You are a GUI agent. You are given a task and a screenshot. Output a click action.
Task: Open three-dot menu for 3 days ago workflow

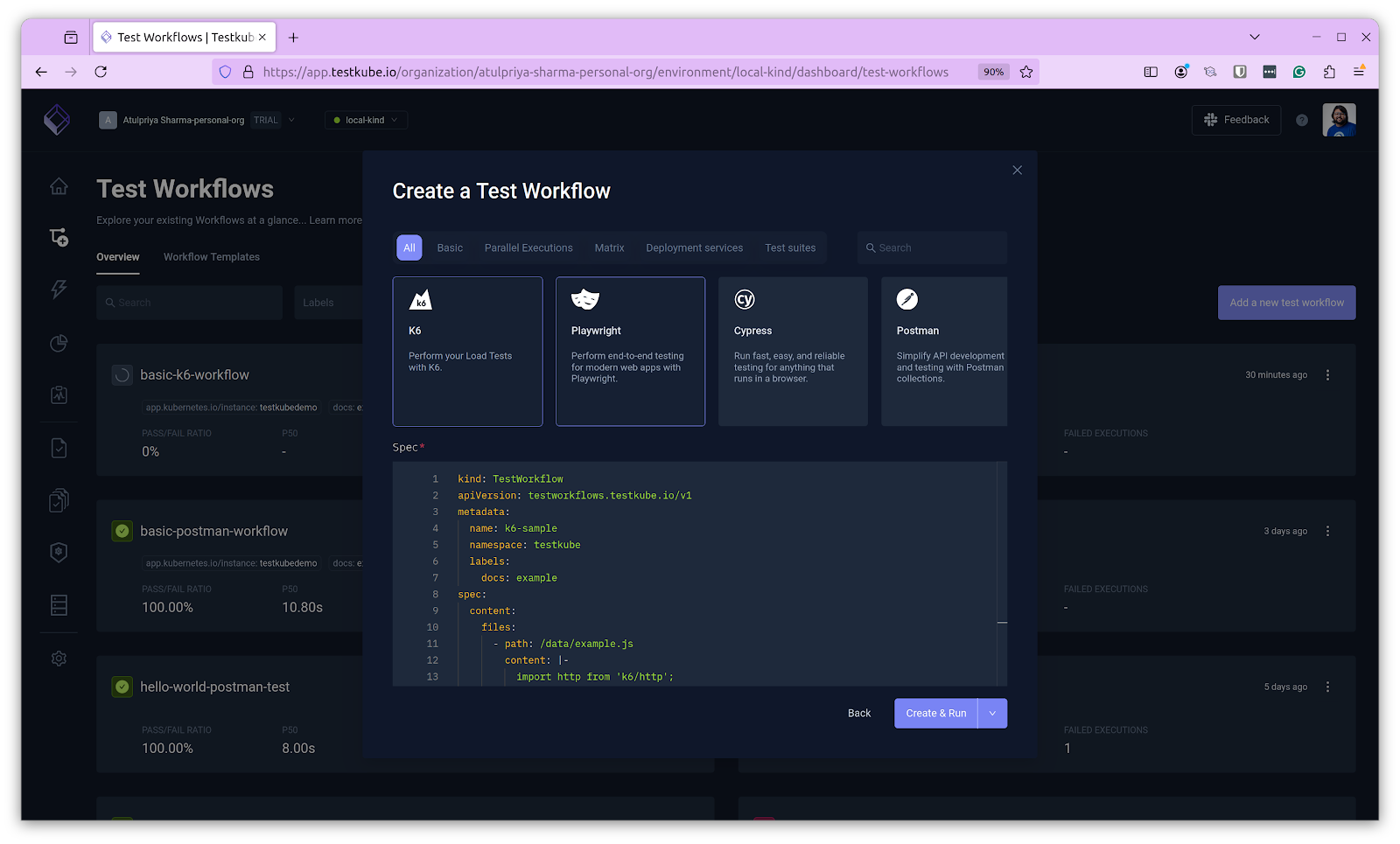click(1327, 531)
